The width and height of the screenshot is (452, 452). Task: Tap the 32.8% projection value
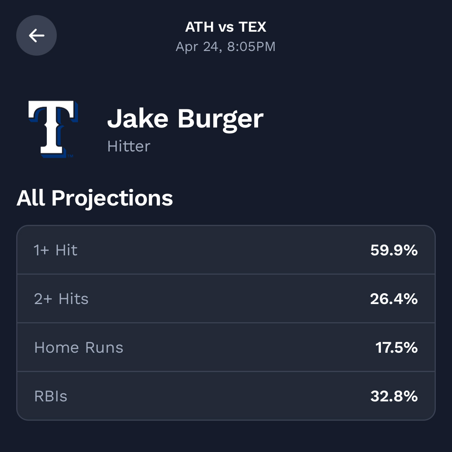click(x=394, y=396)
